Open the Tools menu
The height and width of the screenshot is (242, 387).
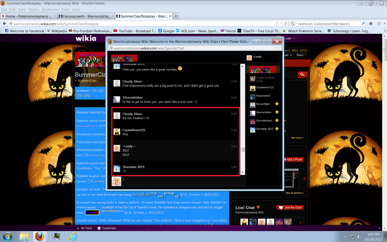click(65, 10)
